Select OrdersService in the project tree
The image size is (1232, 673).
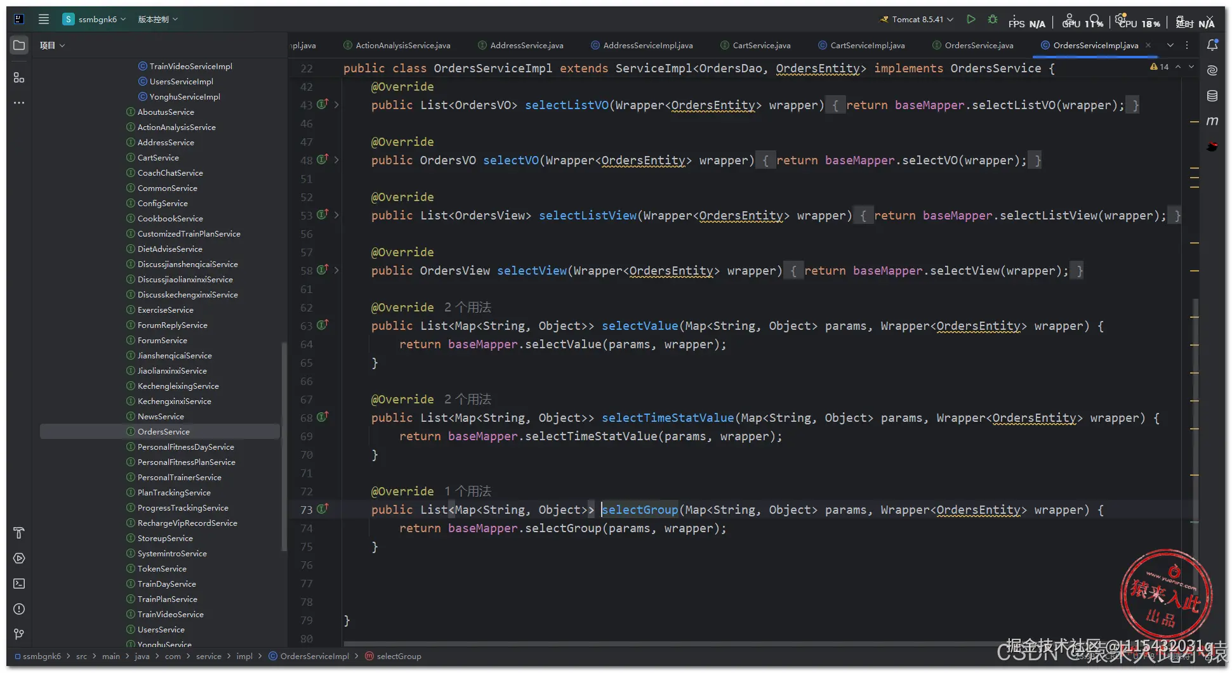pos(160,431)
